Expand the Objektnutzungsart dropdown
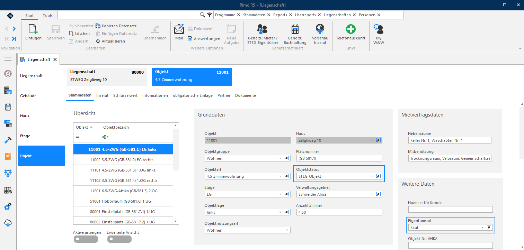 287,230
